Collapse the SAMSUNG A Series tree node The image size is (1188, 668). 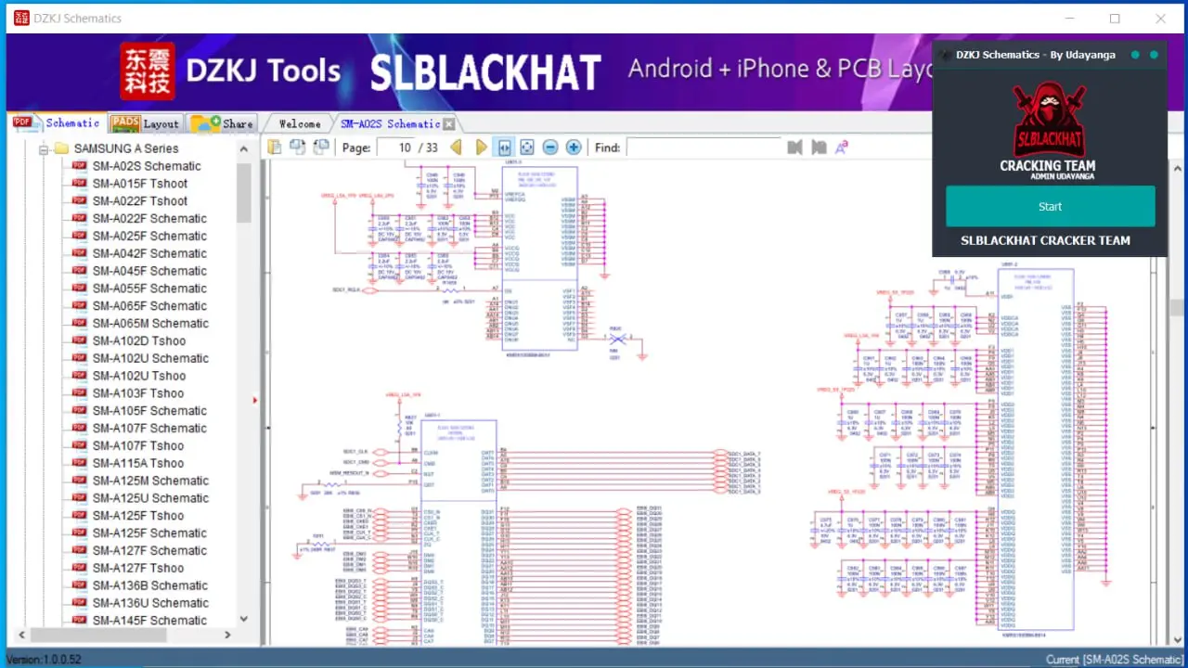pos(43,148)
